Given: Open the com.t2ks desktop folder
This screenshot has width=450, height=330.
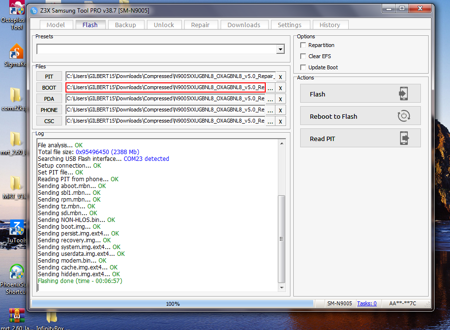Looking at the screenshot, I should click(x=15, y=99).
